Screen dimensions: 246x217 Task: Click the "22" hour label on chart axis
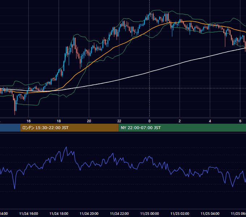coord(119,121)
